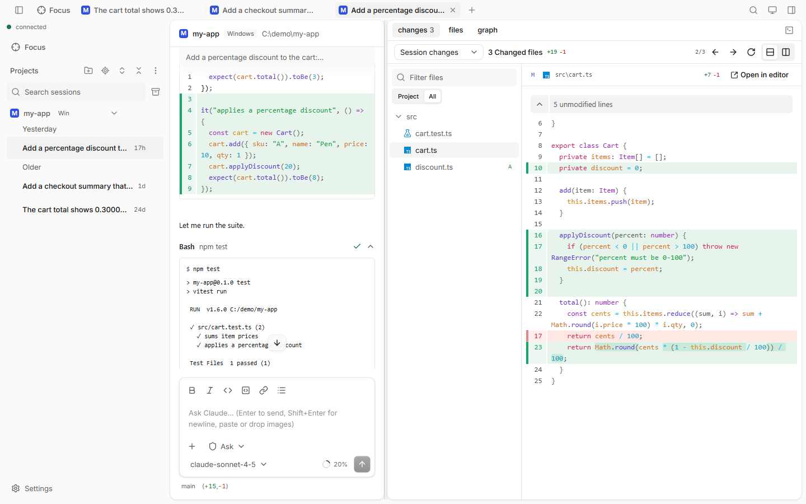Open Settings in the sidebar
The height and width of the screenshot is (504, 806).
click(32, 488)
